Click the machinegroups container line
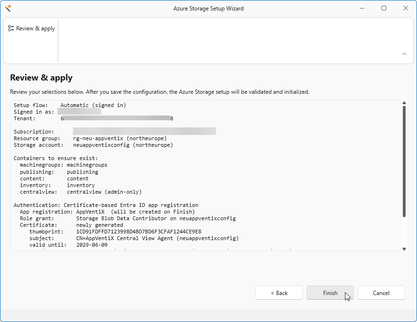Screen dimensions: 417x322 (63, 165)
